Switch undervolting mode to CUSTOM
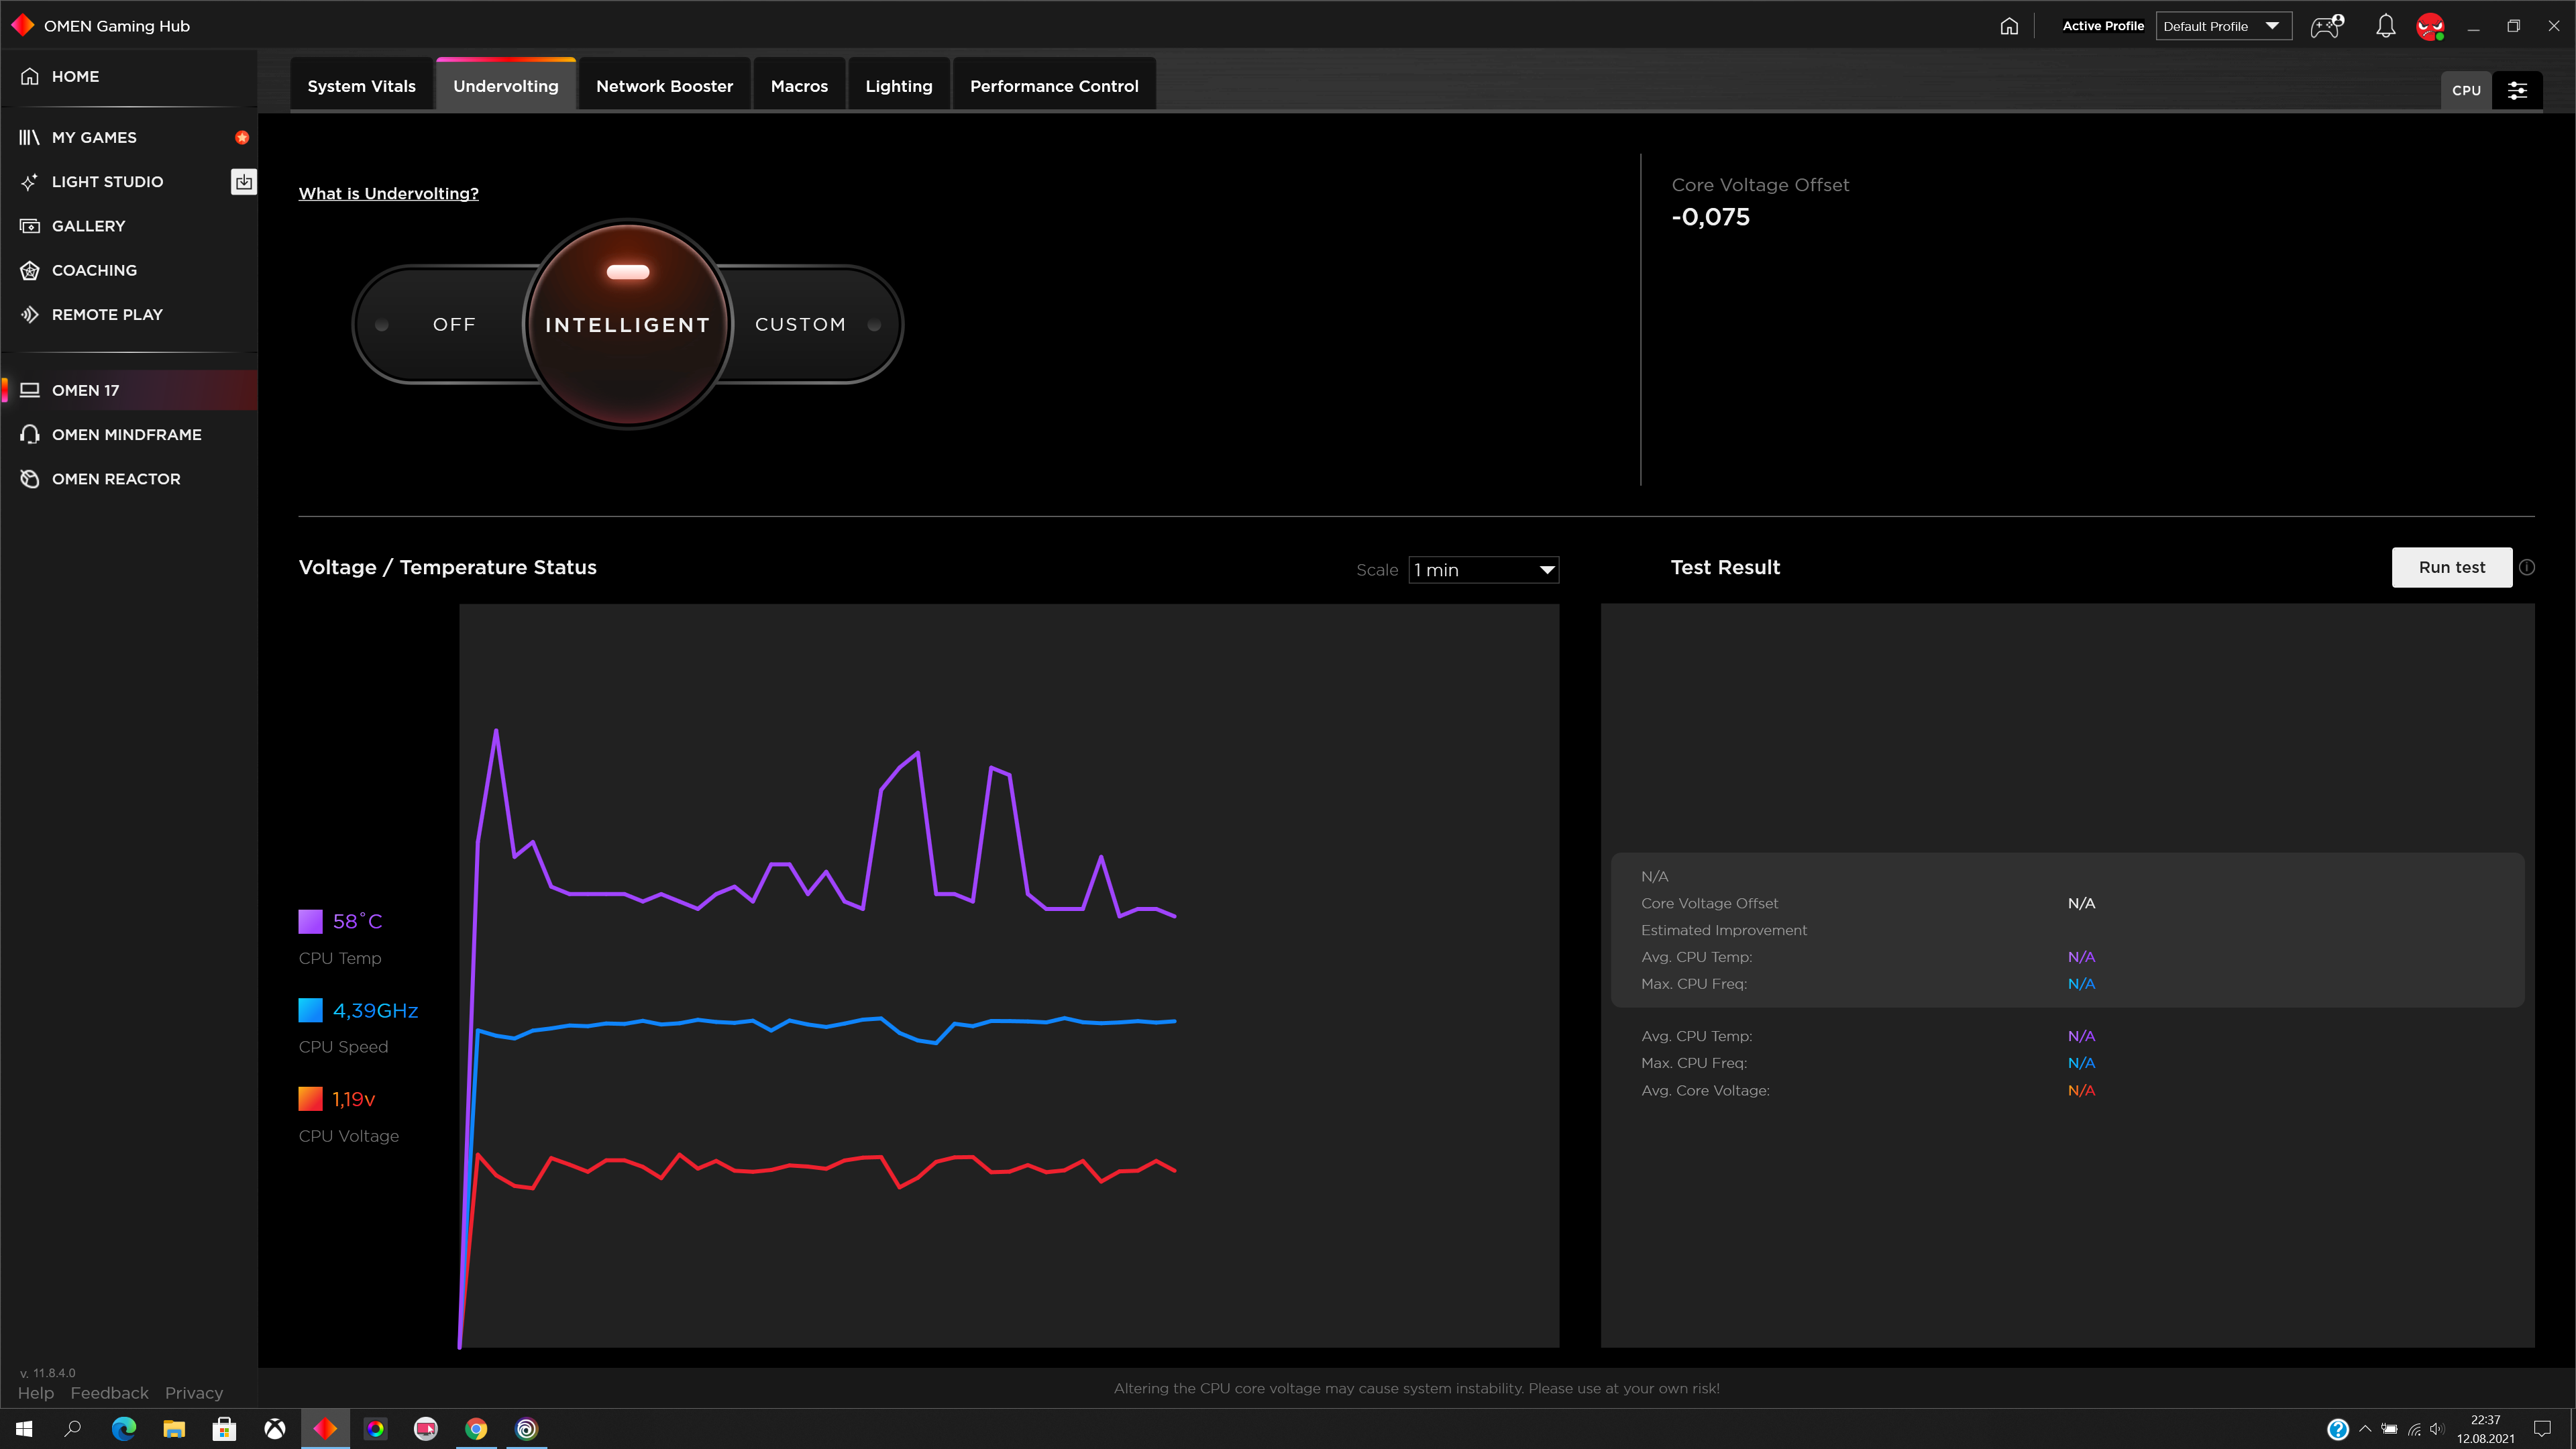 coord(800,324)
